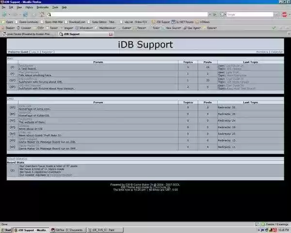This screenshot has height=233, width=291.
Task: Expand the Images web developer menu
Action: (67, 28)
